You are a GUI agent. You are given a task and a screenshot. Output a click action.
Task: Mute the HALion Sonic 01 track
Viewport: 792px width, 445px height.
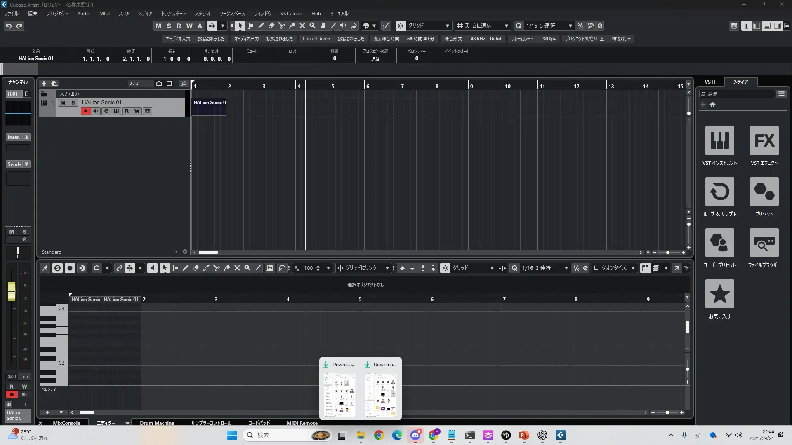click(x=63, y=103)
